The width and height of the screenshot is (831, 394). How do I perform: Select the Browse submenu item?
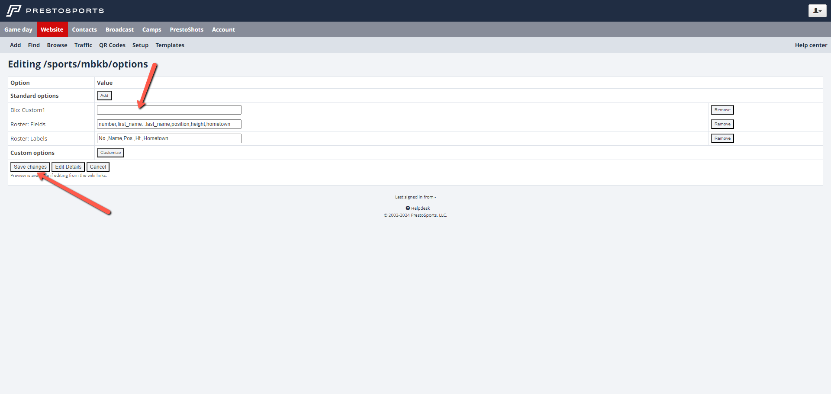tap(57, 45)
